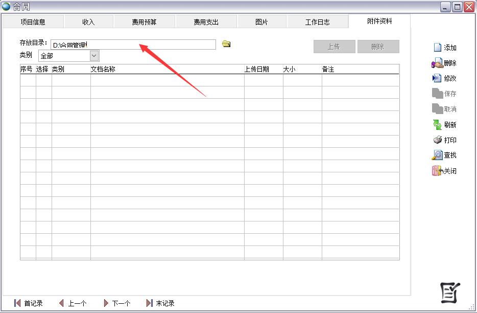This screenshot has width=477, height=313.
Task: Close the form using 关闭 icon
Action: pyautogui.click(x=437, y=171)
